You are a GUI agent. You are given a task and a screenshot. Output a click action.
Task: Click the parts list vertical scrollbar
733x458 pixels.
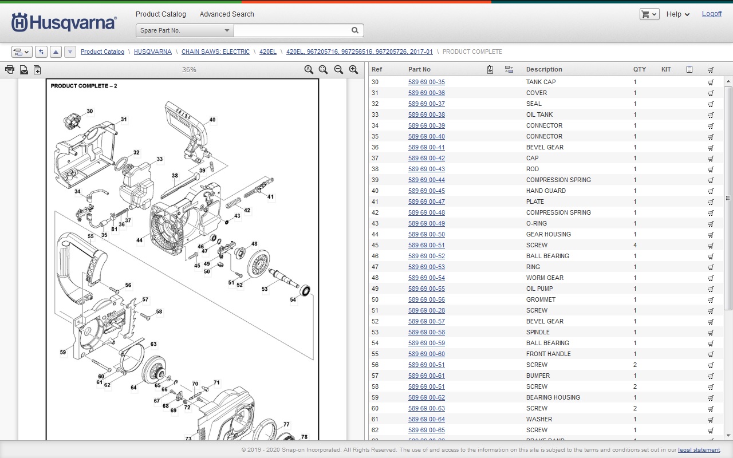click(728, 198)
